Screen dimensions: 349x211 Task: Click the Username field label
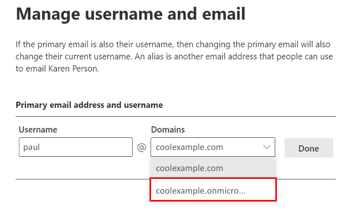click(38, 129)
